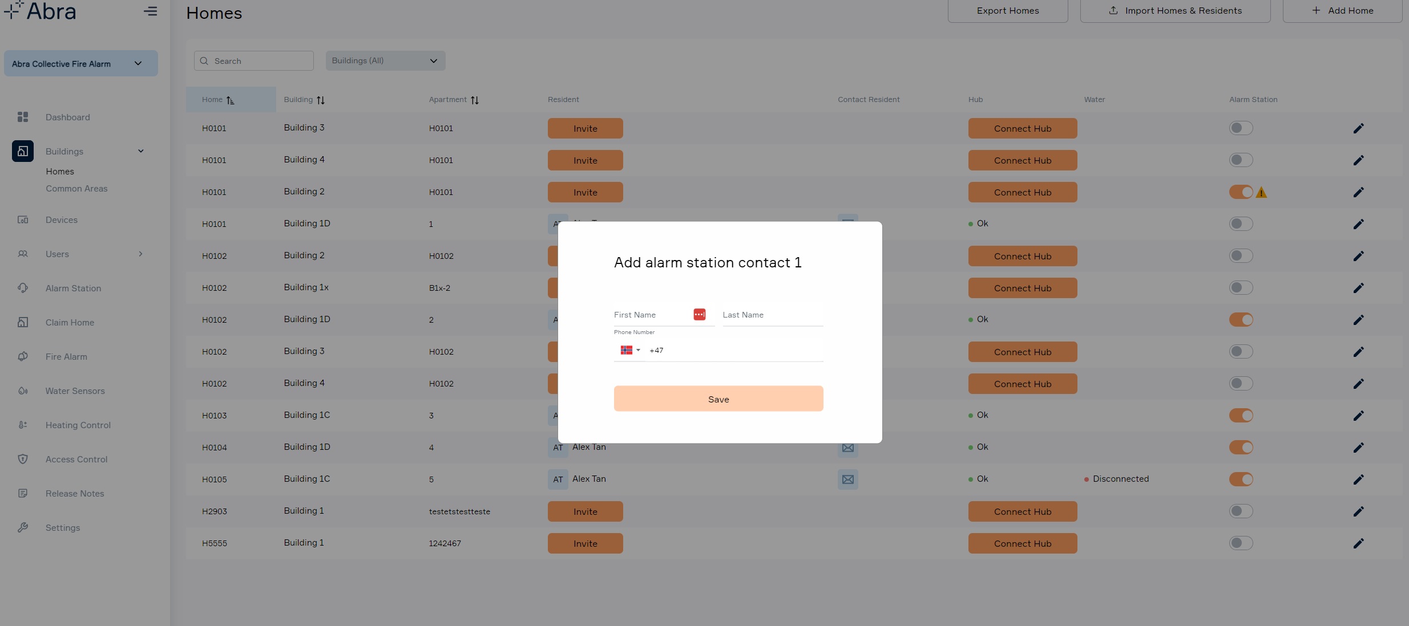Click Connect Hub for H2903
This screenshot has width=1409, height=626.
[x=1023, y=511]
